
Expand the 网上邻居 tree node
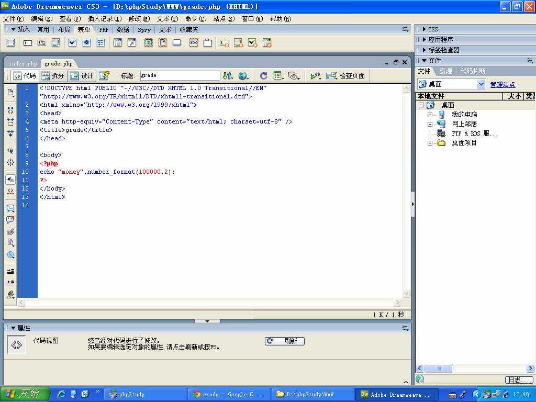click(x=430, y=124)
